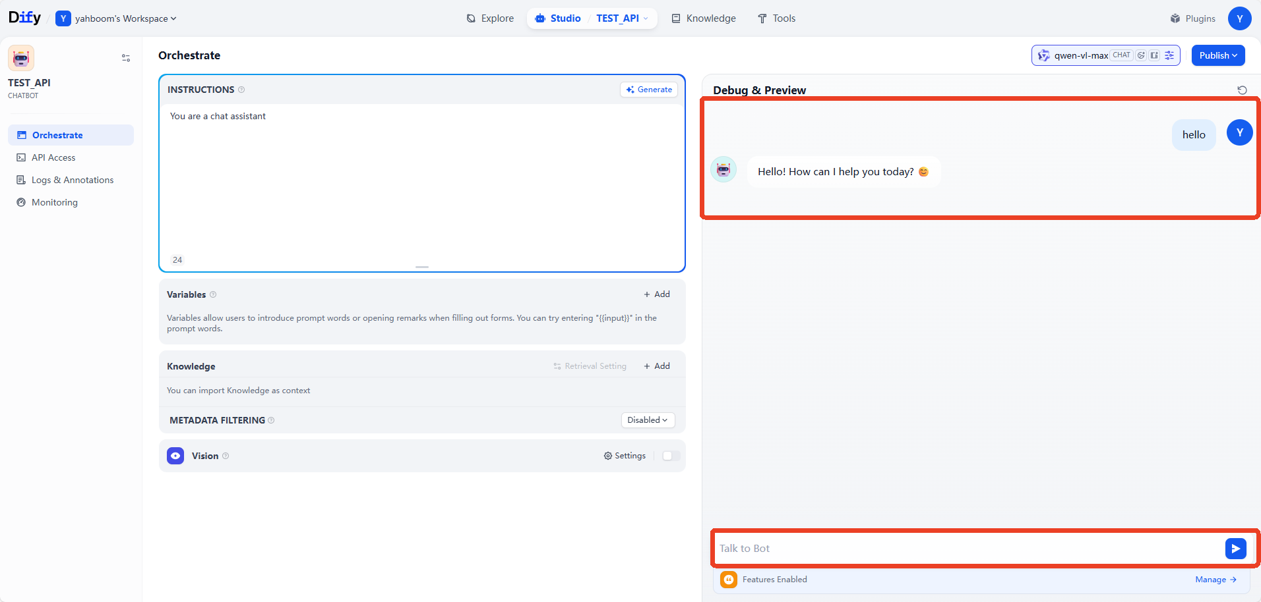Expand the yahboom's Workspace dropdown
Image resolution: width=1261 pixels, height=602 pixels.
click(116, 18)
